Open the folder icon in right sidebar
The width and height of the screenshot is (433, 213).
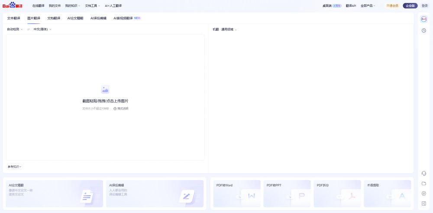[424, 184]
